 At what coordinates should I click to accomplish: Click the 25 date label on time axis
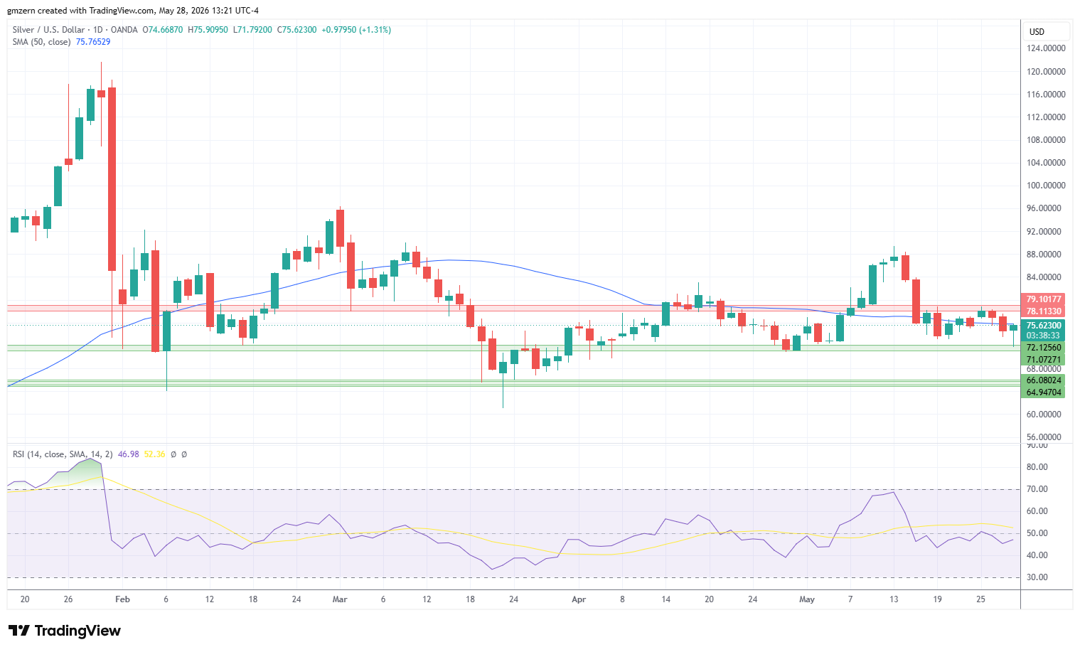pyautogui.click(x=981, y=599)
